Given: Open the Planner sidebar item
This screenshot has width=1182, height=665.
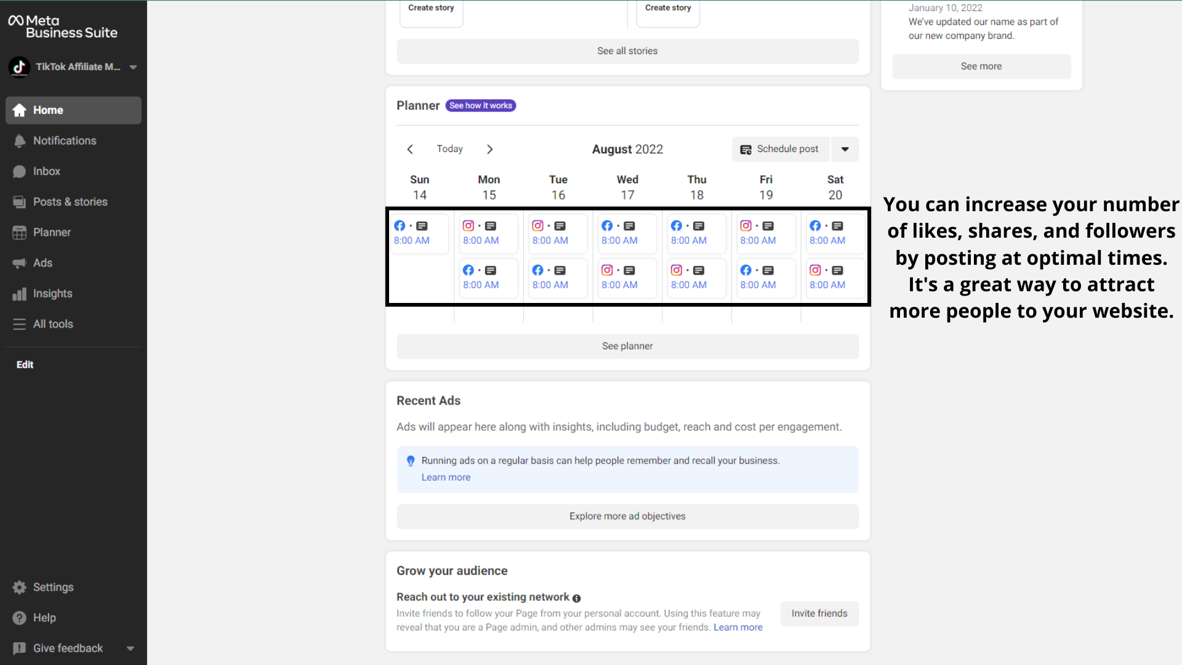Looking at the screenshot, I should coord(52,233).
